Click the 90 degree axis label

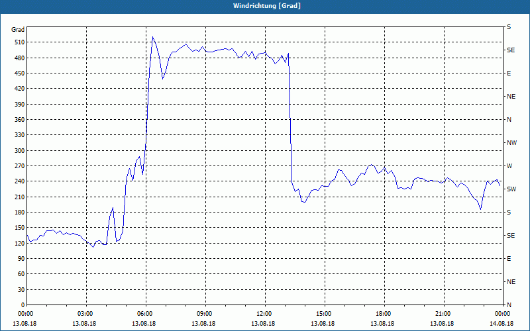[21, 259]
